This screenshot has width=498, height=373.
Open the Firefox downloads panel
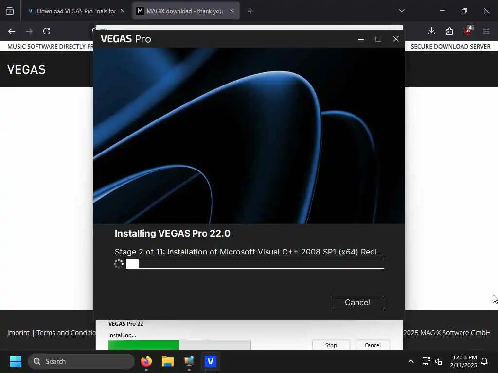[x=431, y=31]
